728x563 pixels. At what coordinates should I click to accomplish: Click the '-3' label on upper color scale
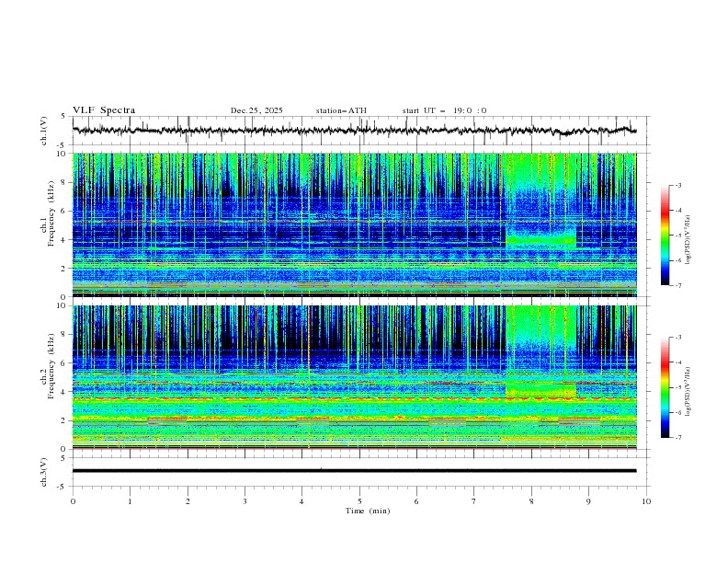677,185
